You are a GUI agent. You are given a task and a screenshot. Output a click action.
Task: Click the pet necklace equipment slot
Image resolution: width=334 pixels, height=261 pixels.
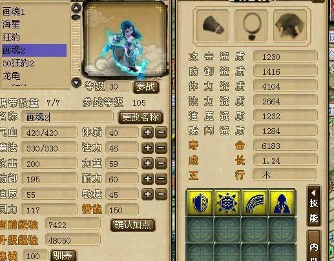click(x=251, y=26)
